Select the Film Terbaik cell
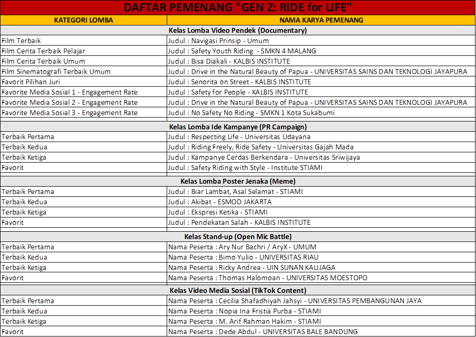The width and height of the screenshot is (476, 337). (x=83, y=41)
